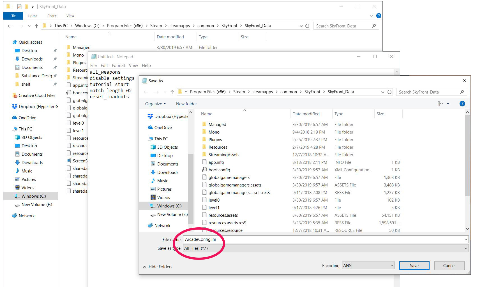The height and width of the screenshot is (287, 482).
Task: Collapse the dialog with Hide Folders
Action: click(158, 267)
